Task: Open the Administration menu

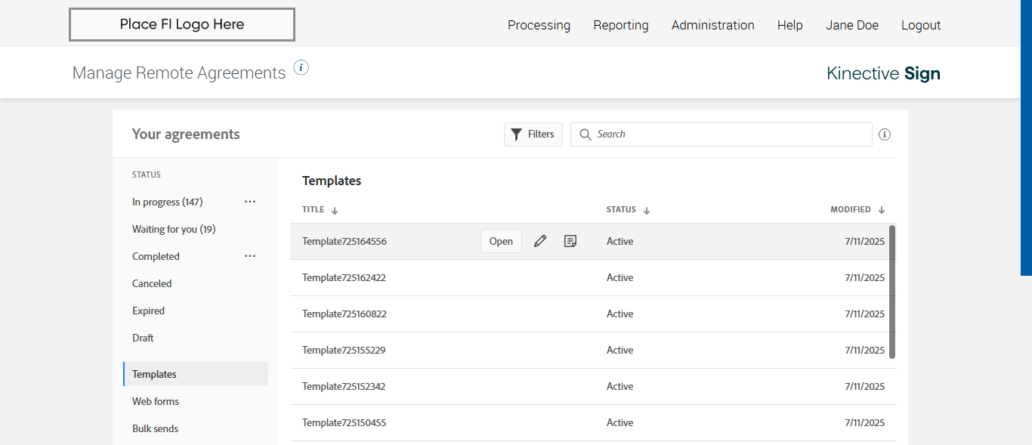Action: click(712, 25)
